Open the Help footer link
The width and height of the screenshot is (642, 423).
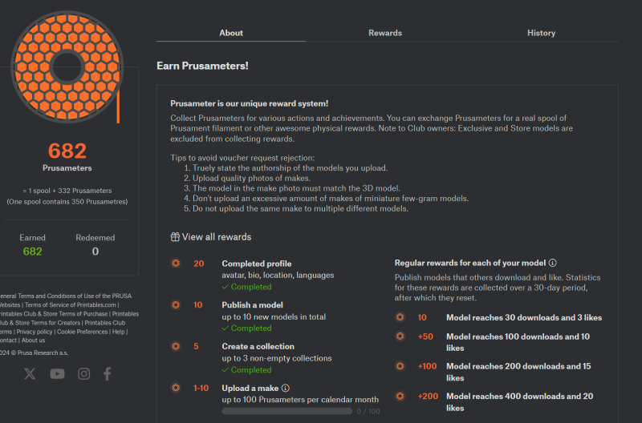tap(118, 332)
